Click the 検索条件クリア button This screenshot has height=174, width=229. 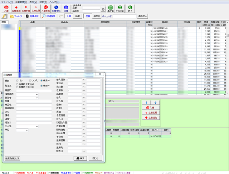point(13,158)
